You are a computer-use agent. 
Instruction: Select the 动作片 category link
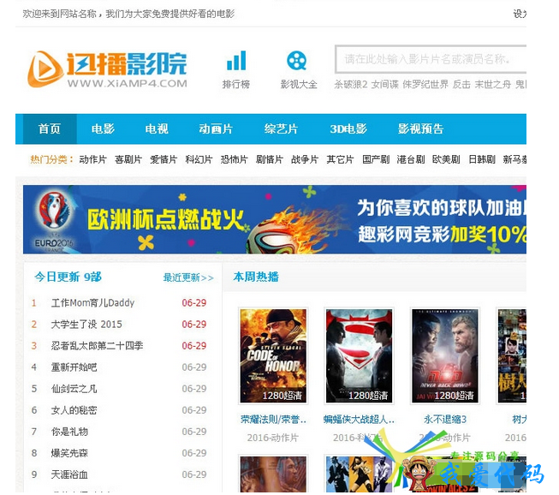click(92, 159)
